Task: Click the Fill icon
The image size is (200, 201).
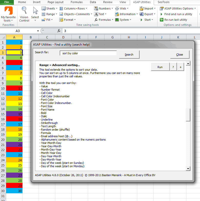Action: click(44, 20)
